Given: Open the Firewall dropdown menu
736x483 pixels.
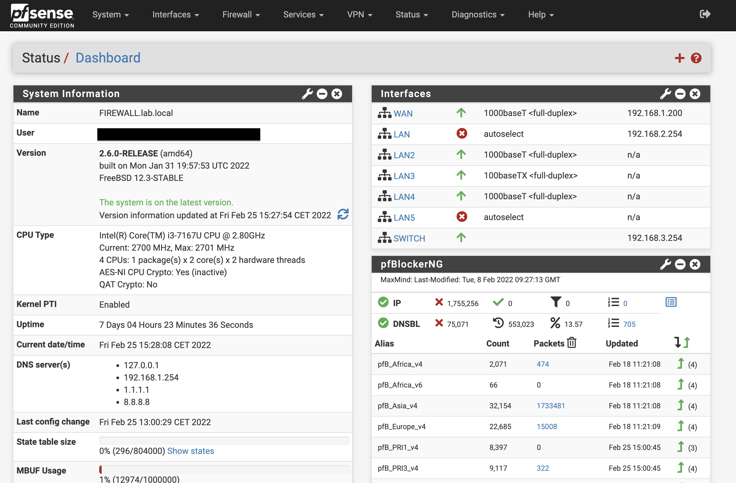Looking at the screenshot, I should tap(241, 14).
